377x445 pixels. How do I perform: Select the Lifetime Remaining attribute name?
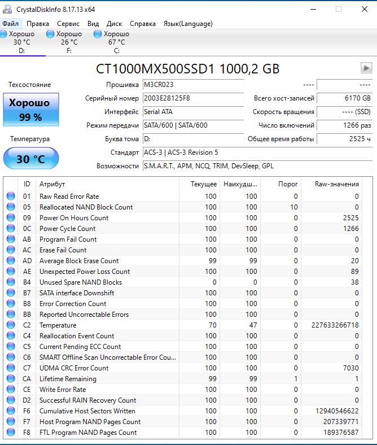point(68,378)
